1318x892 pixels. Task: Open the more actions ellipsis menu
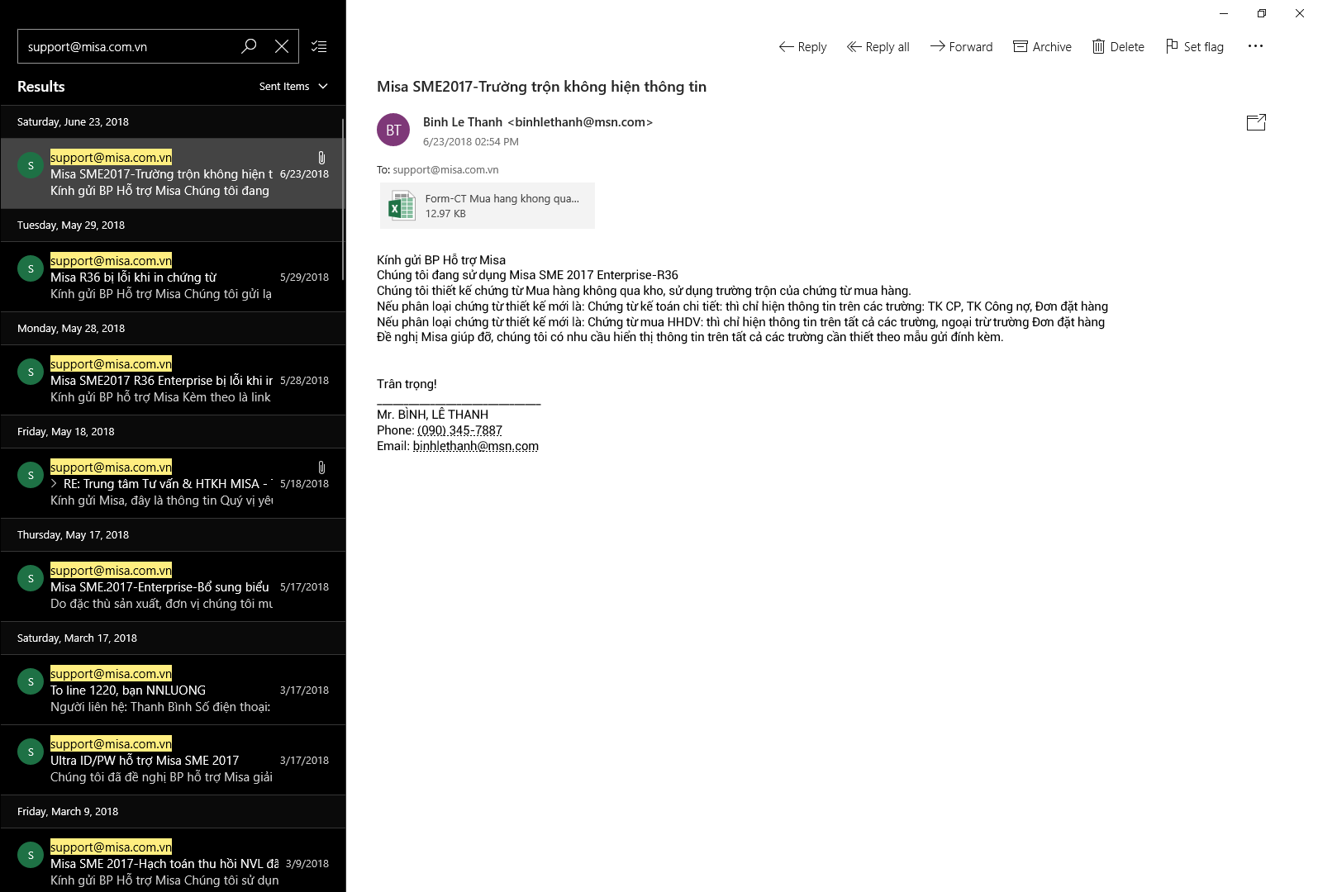pyautogui.click(x=1255, y=46)
